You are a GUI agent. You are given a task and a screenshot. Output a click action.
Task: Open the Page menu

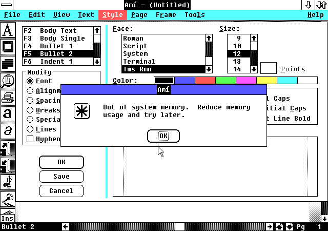(x=139, y=15)
